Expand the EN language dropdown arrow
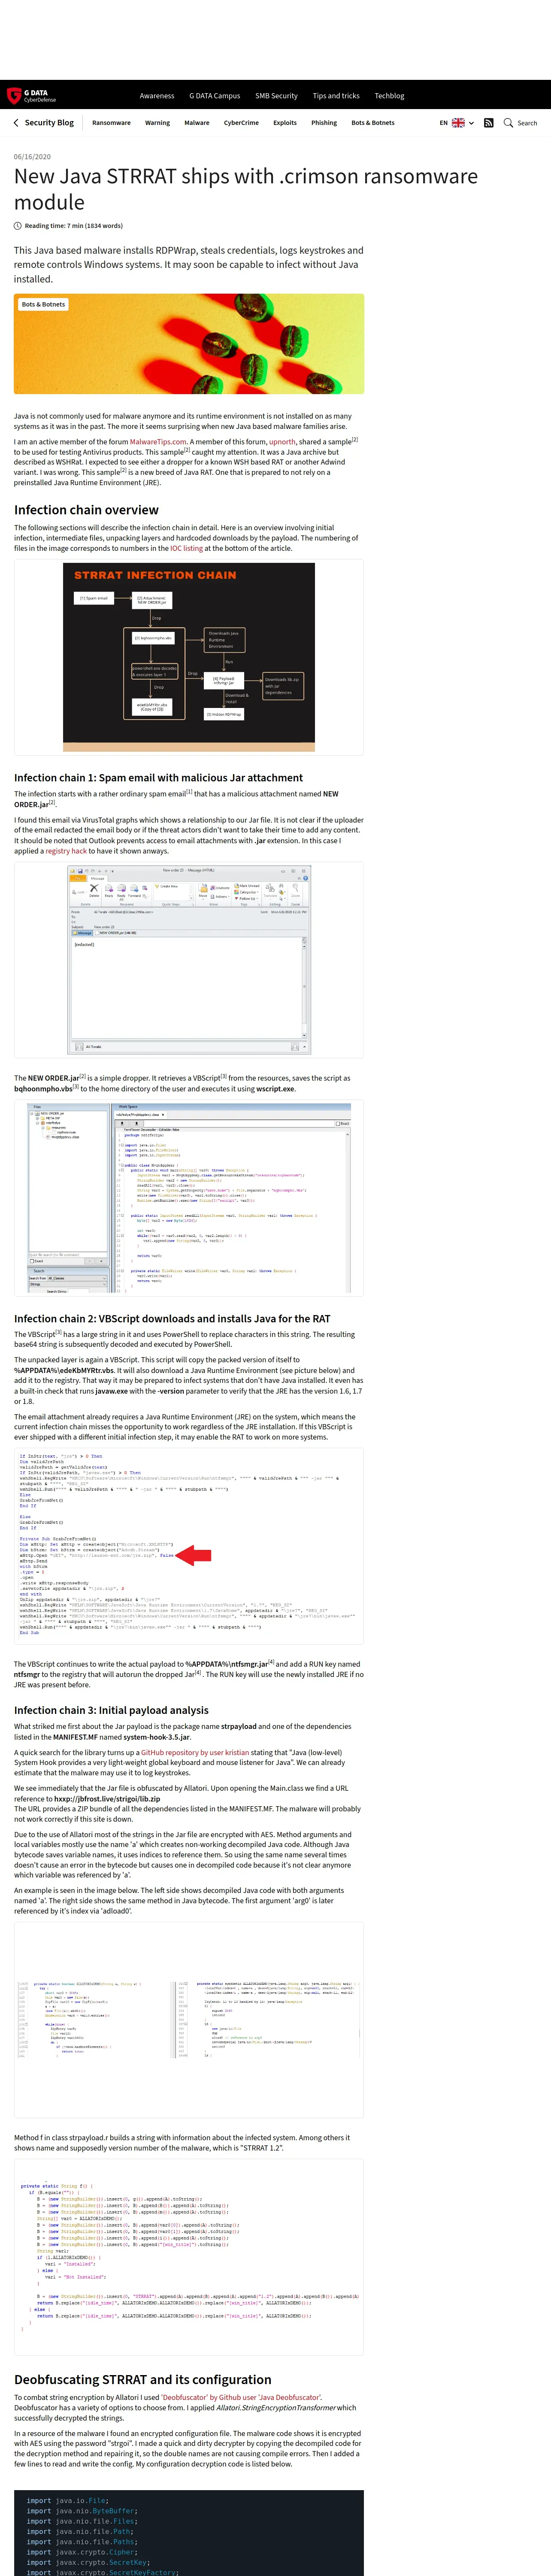This screenshot has height=2576, width=551. [x=471, y=123]
